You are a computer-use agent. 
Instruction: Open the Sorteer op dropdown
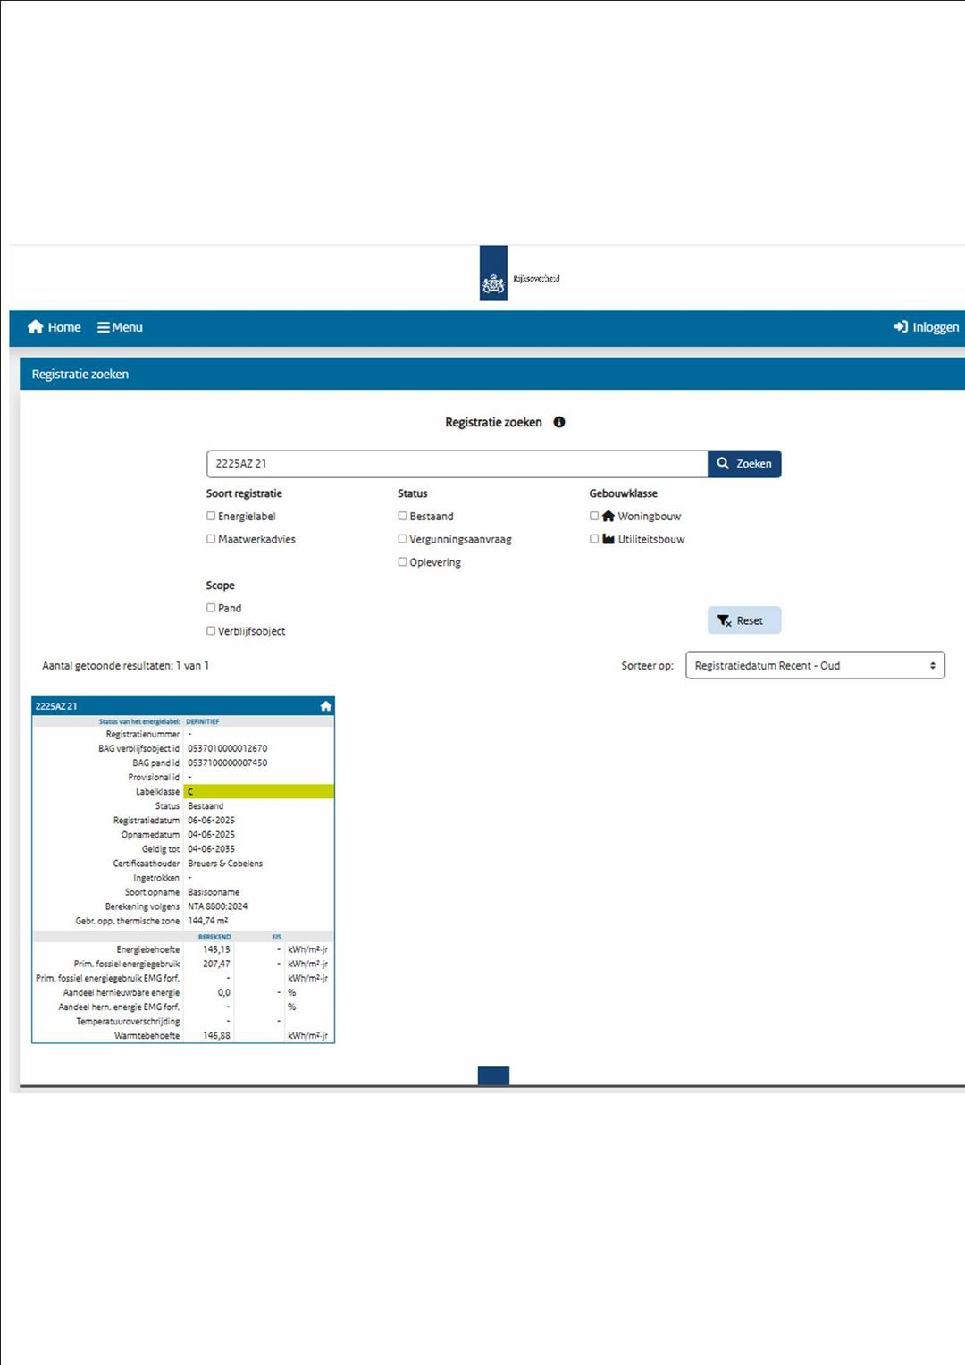[x=815, y=665]
